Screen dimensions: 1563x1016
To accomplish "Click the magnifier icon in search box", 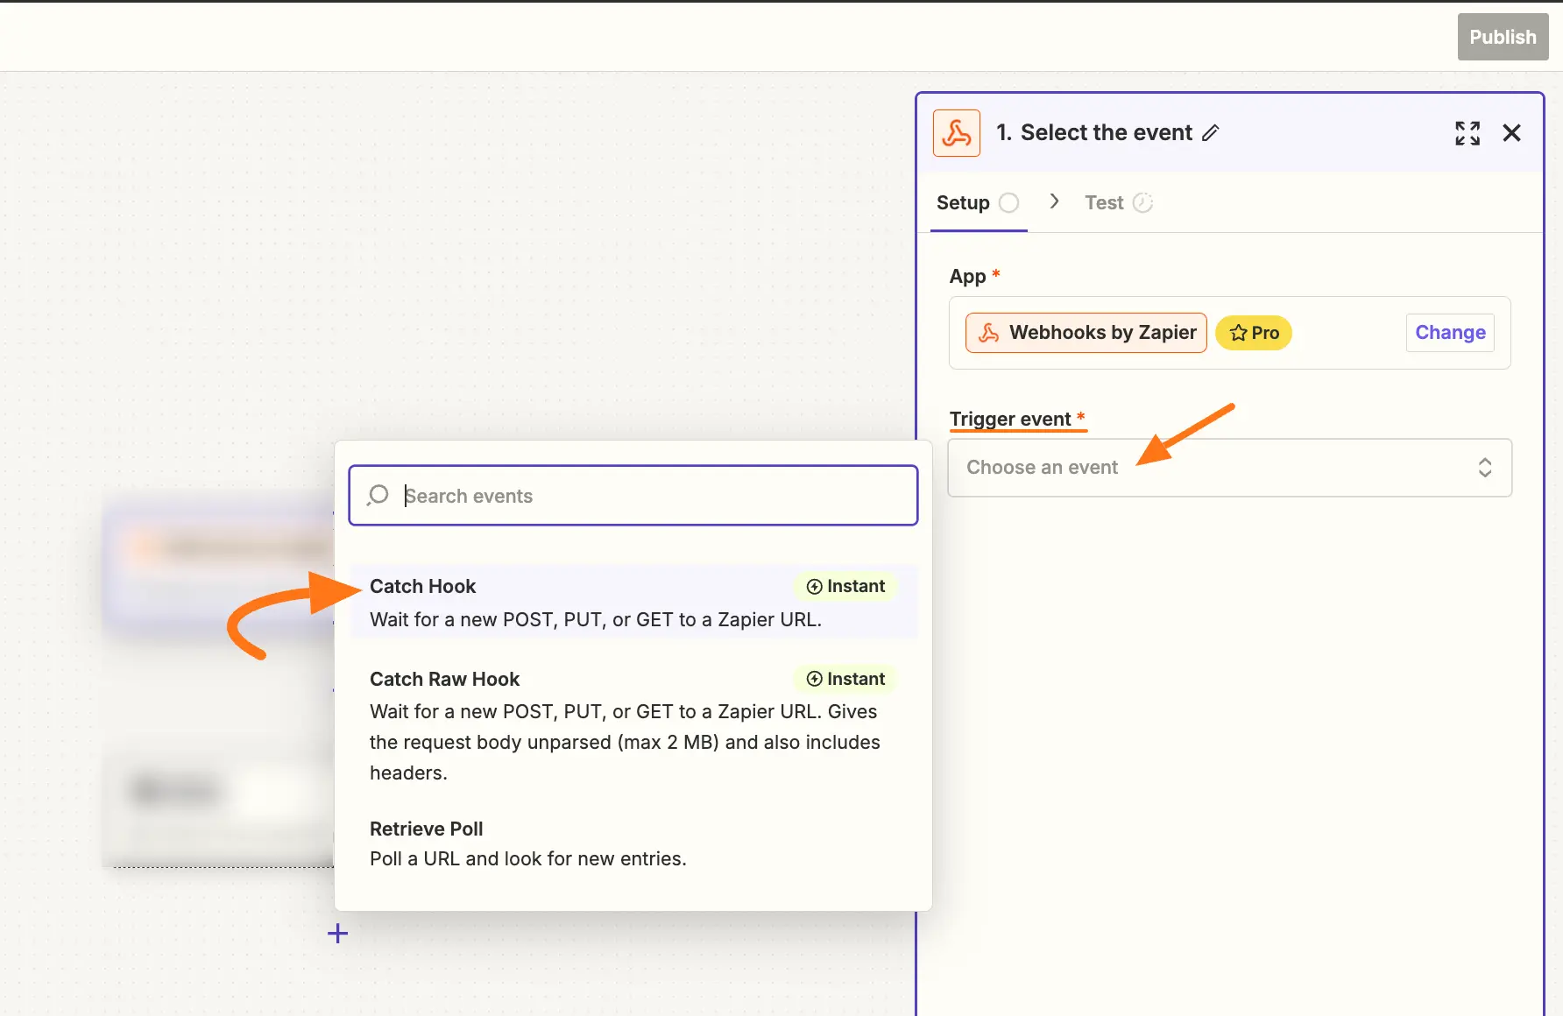I will (378, 495).
